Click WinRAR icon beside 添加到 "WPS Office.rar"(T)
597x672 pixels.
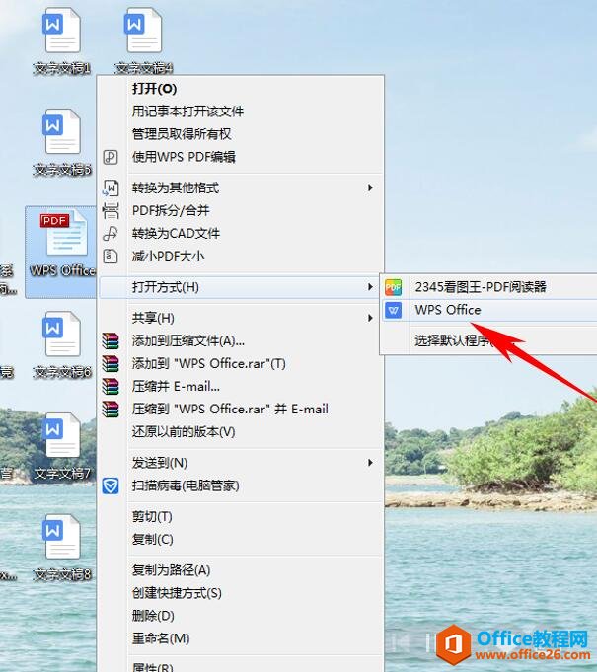click(x=111, y=364)
